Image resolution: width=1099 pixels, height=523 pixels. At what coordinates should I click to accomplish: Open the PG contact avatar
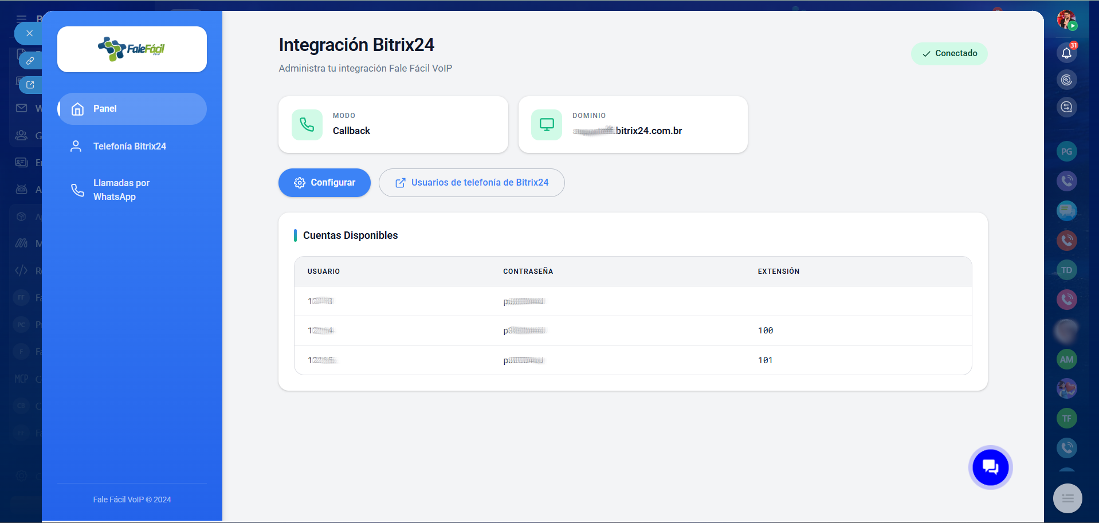(1066, 152)
